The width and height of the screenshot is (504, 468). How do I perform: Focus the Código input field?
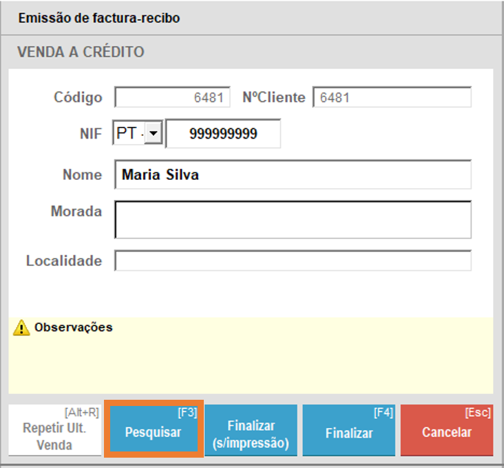pos(172,98)
